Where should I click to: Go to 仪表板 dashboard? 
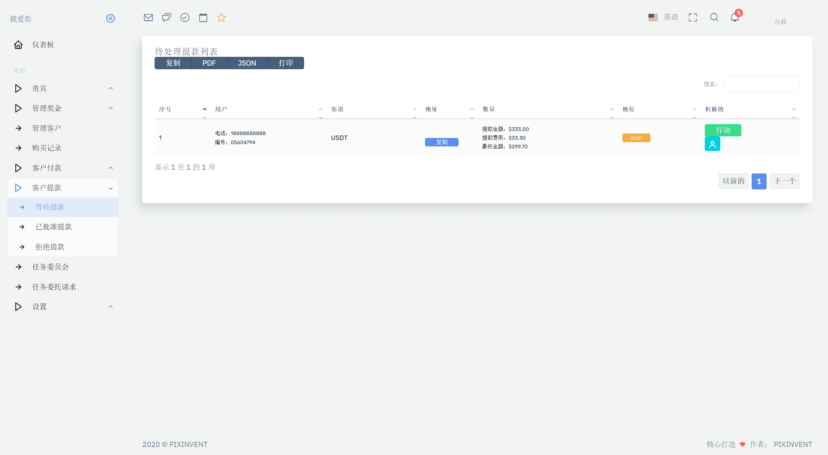43,45
